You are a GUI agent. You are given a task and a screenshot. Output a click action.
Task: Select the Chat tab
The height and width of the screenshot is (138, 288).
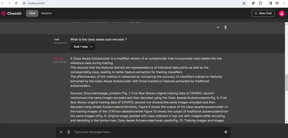[x=32, y=13]
